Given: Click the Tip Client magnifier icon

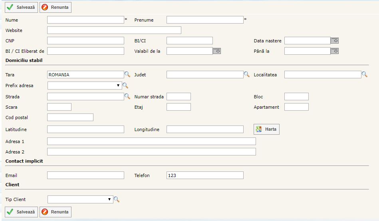Looking at the screenshot, I should (117, 199).
